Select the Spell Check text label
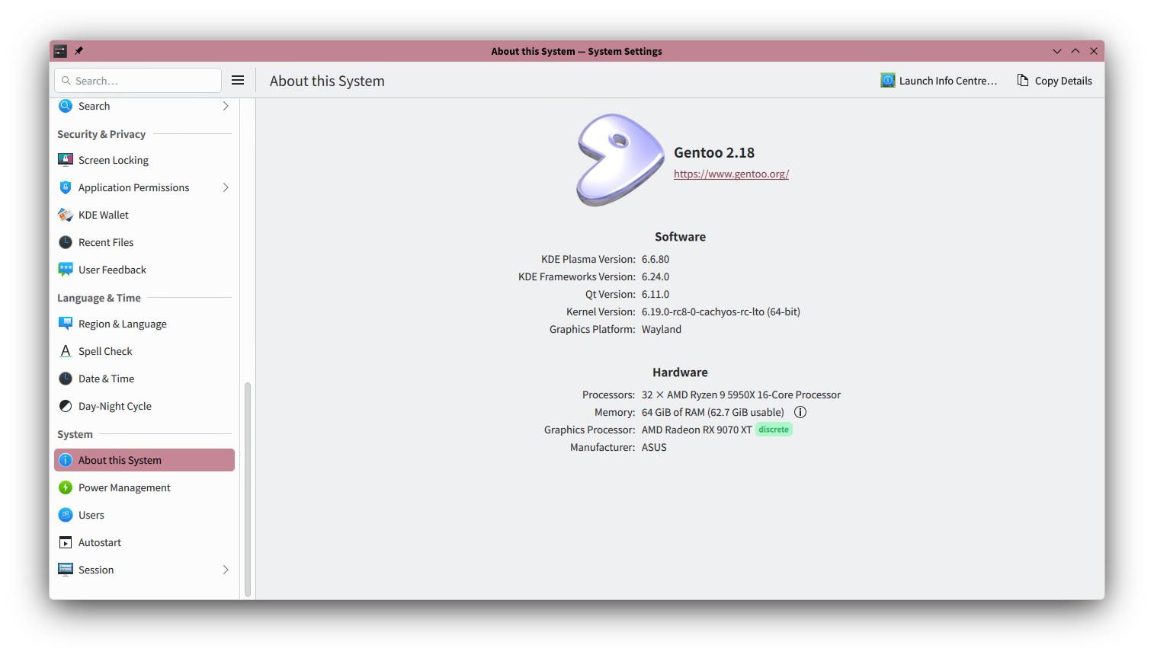The height and width of the screenshot is (658, 1154). [x=105, y=351]
